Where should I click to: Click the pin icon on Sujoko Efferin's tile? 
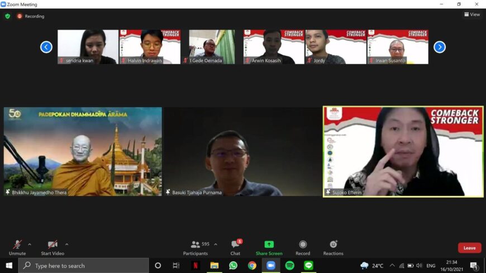[328, 192]
